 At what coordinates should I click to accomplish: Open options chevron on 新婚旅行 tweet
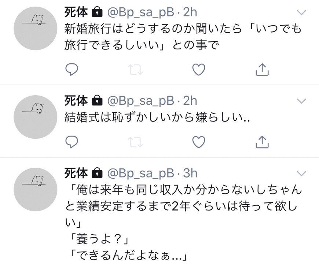point(301,13)
